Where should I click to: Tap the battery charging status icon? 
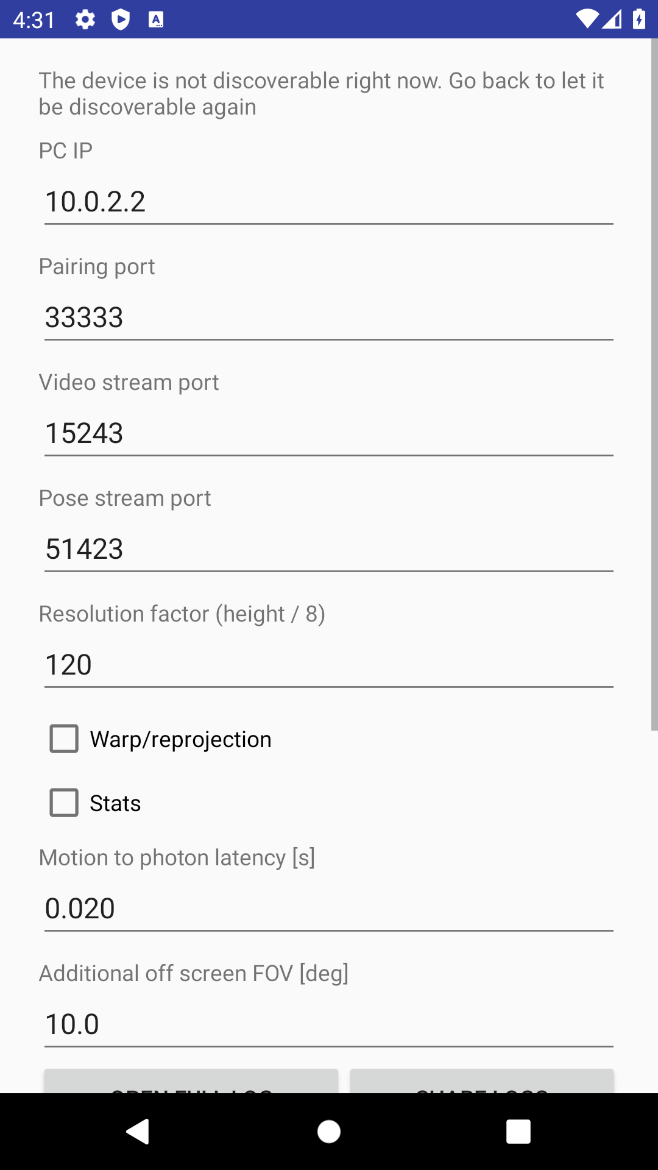pyautogui.click(x=639, y=19)
